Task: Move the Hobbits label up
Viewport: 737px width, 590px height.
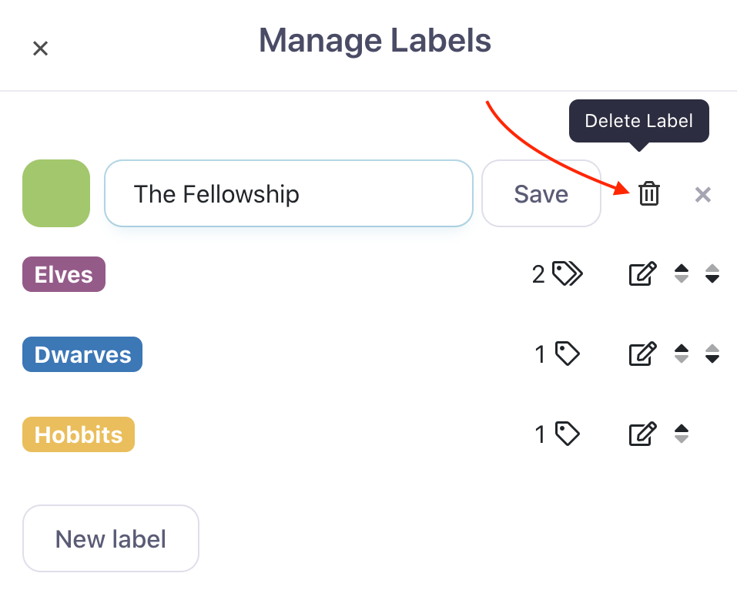Action: [x=682, y=434]
